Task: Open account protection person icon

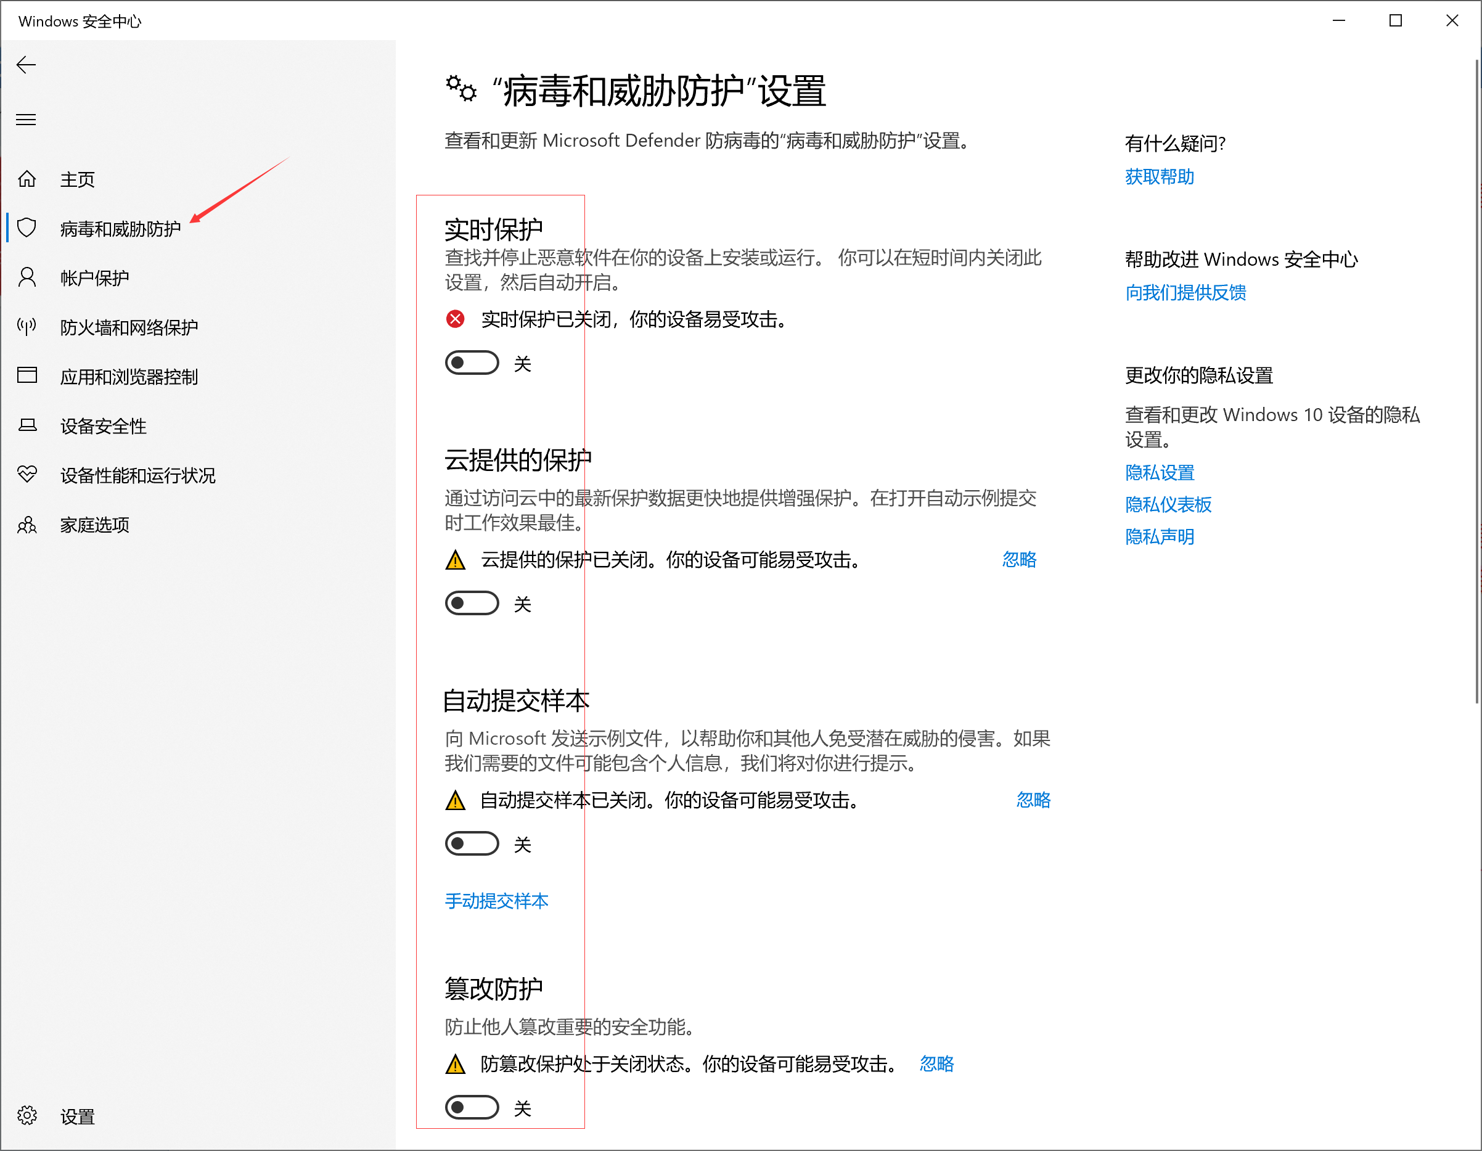Action: (x=27, y=277)
